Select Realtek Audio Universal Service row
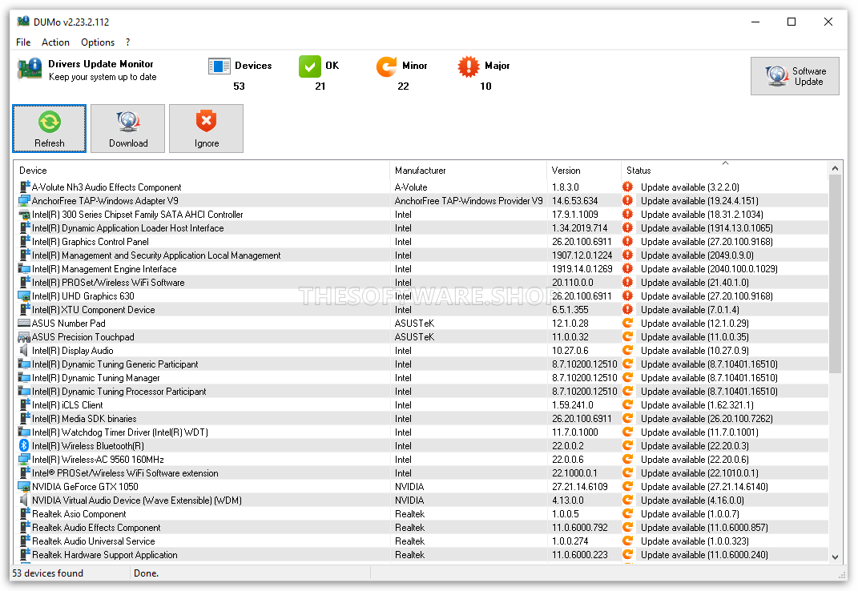The height and width of the screenshot is (591, 858). pyautogui.click(x=421, y=541)
